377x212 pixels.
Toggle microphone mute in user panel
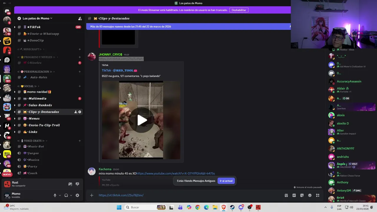click(55, 195)
